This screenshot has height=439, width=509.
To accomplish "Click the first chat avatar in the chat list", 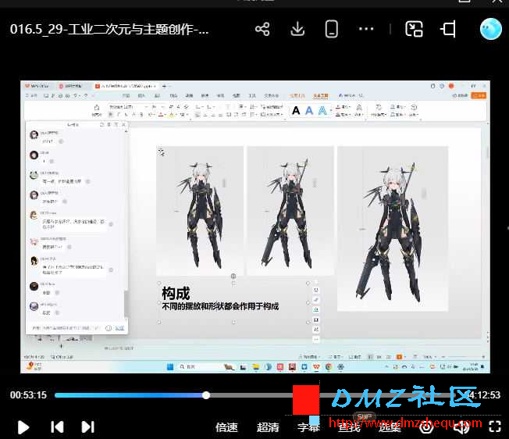I will 34,135.
